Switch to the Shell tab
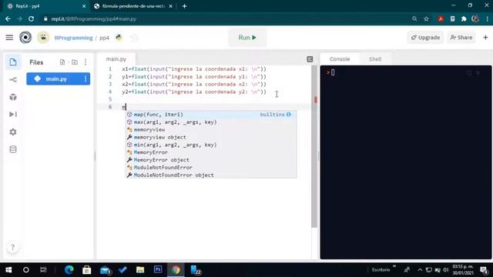 375,59
